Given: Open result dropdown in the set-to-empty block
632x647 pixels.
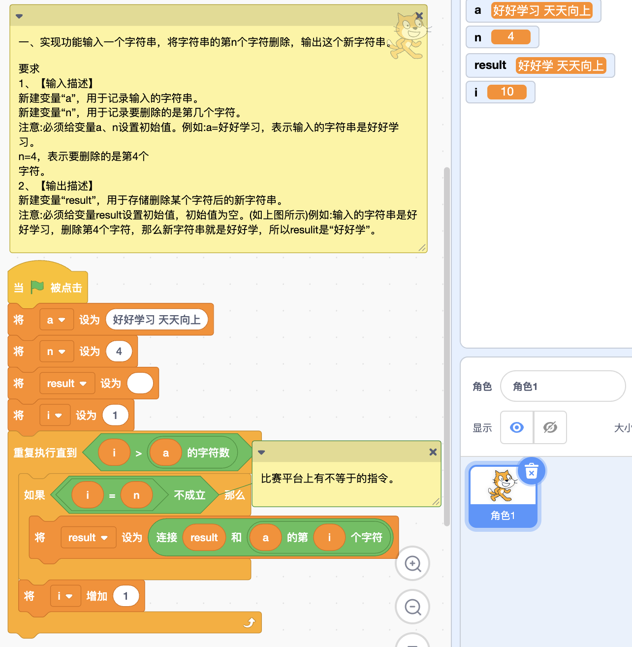Looking at the screenshot, I should [x=67, y=384].
